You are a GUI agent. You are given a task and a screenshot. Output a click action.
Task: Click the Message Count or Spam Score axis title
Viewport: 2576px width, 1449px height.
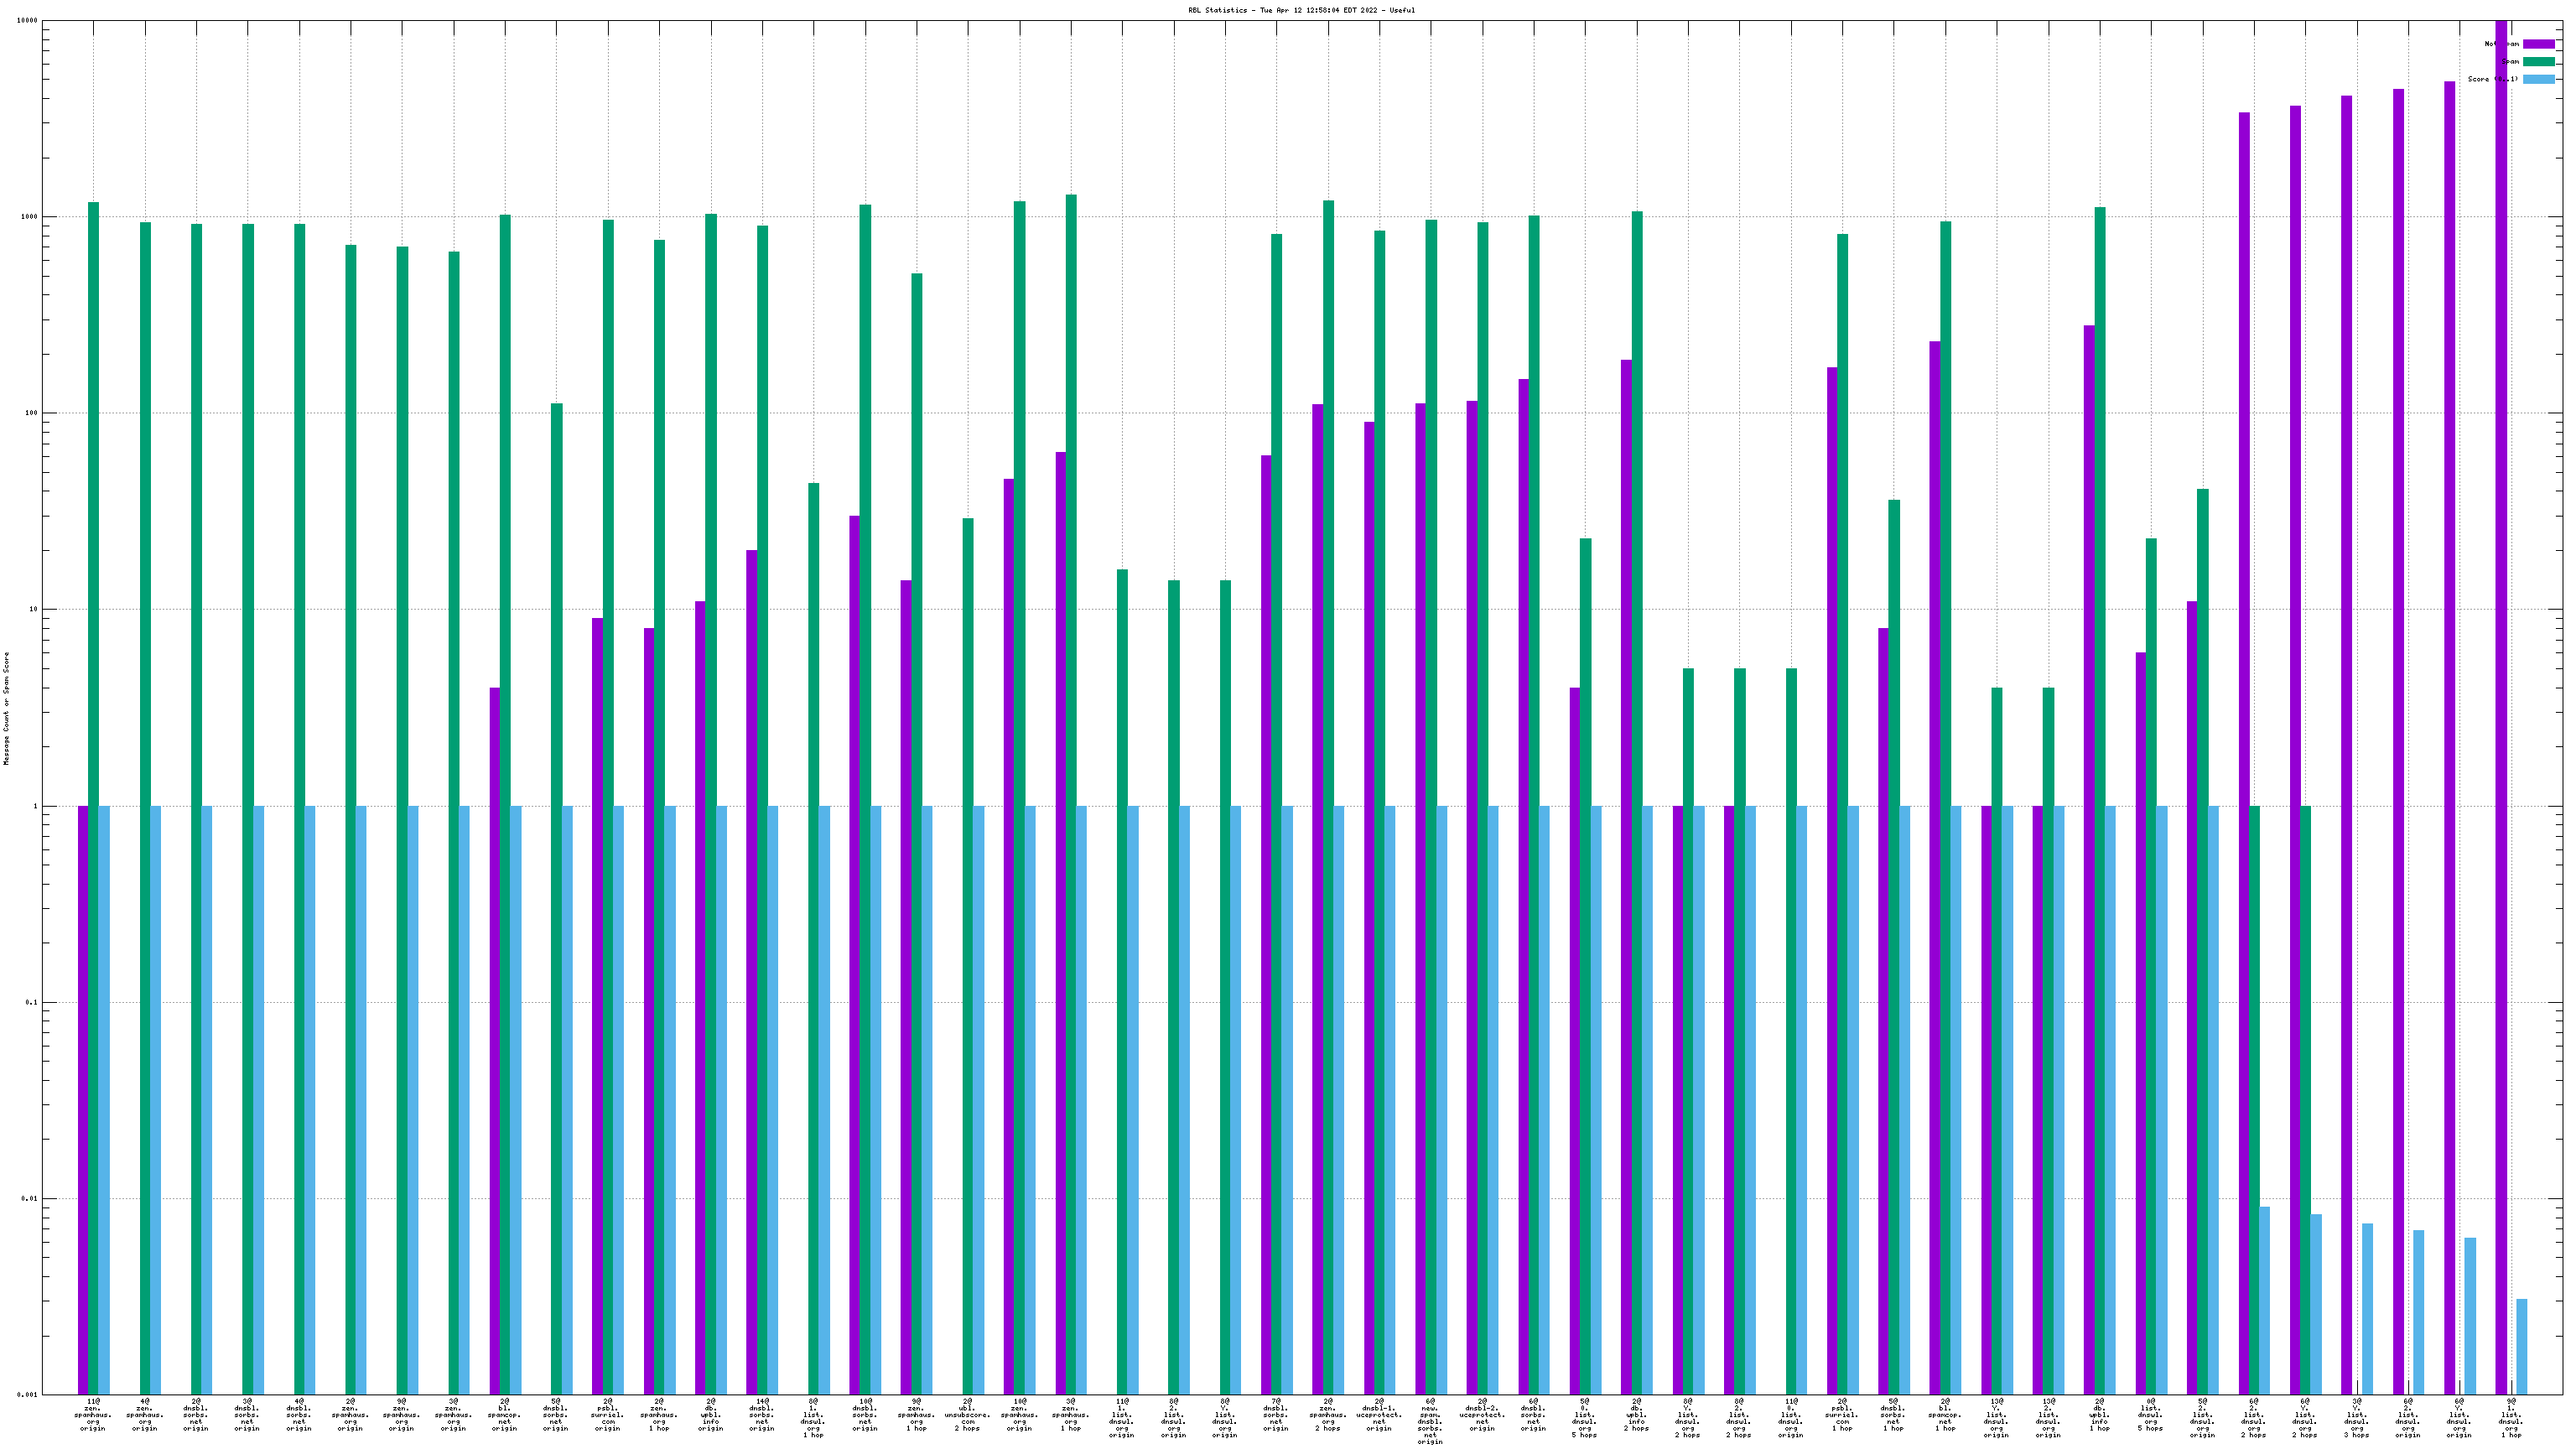tap(6, 708)
